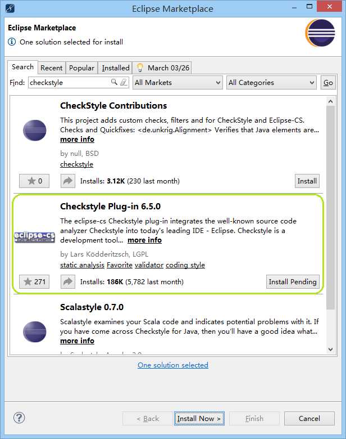Open the All Categories dropdown
Viewport: 346px width, 439px height.
point(271,83)
